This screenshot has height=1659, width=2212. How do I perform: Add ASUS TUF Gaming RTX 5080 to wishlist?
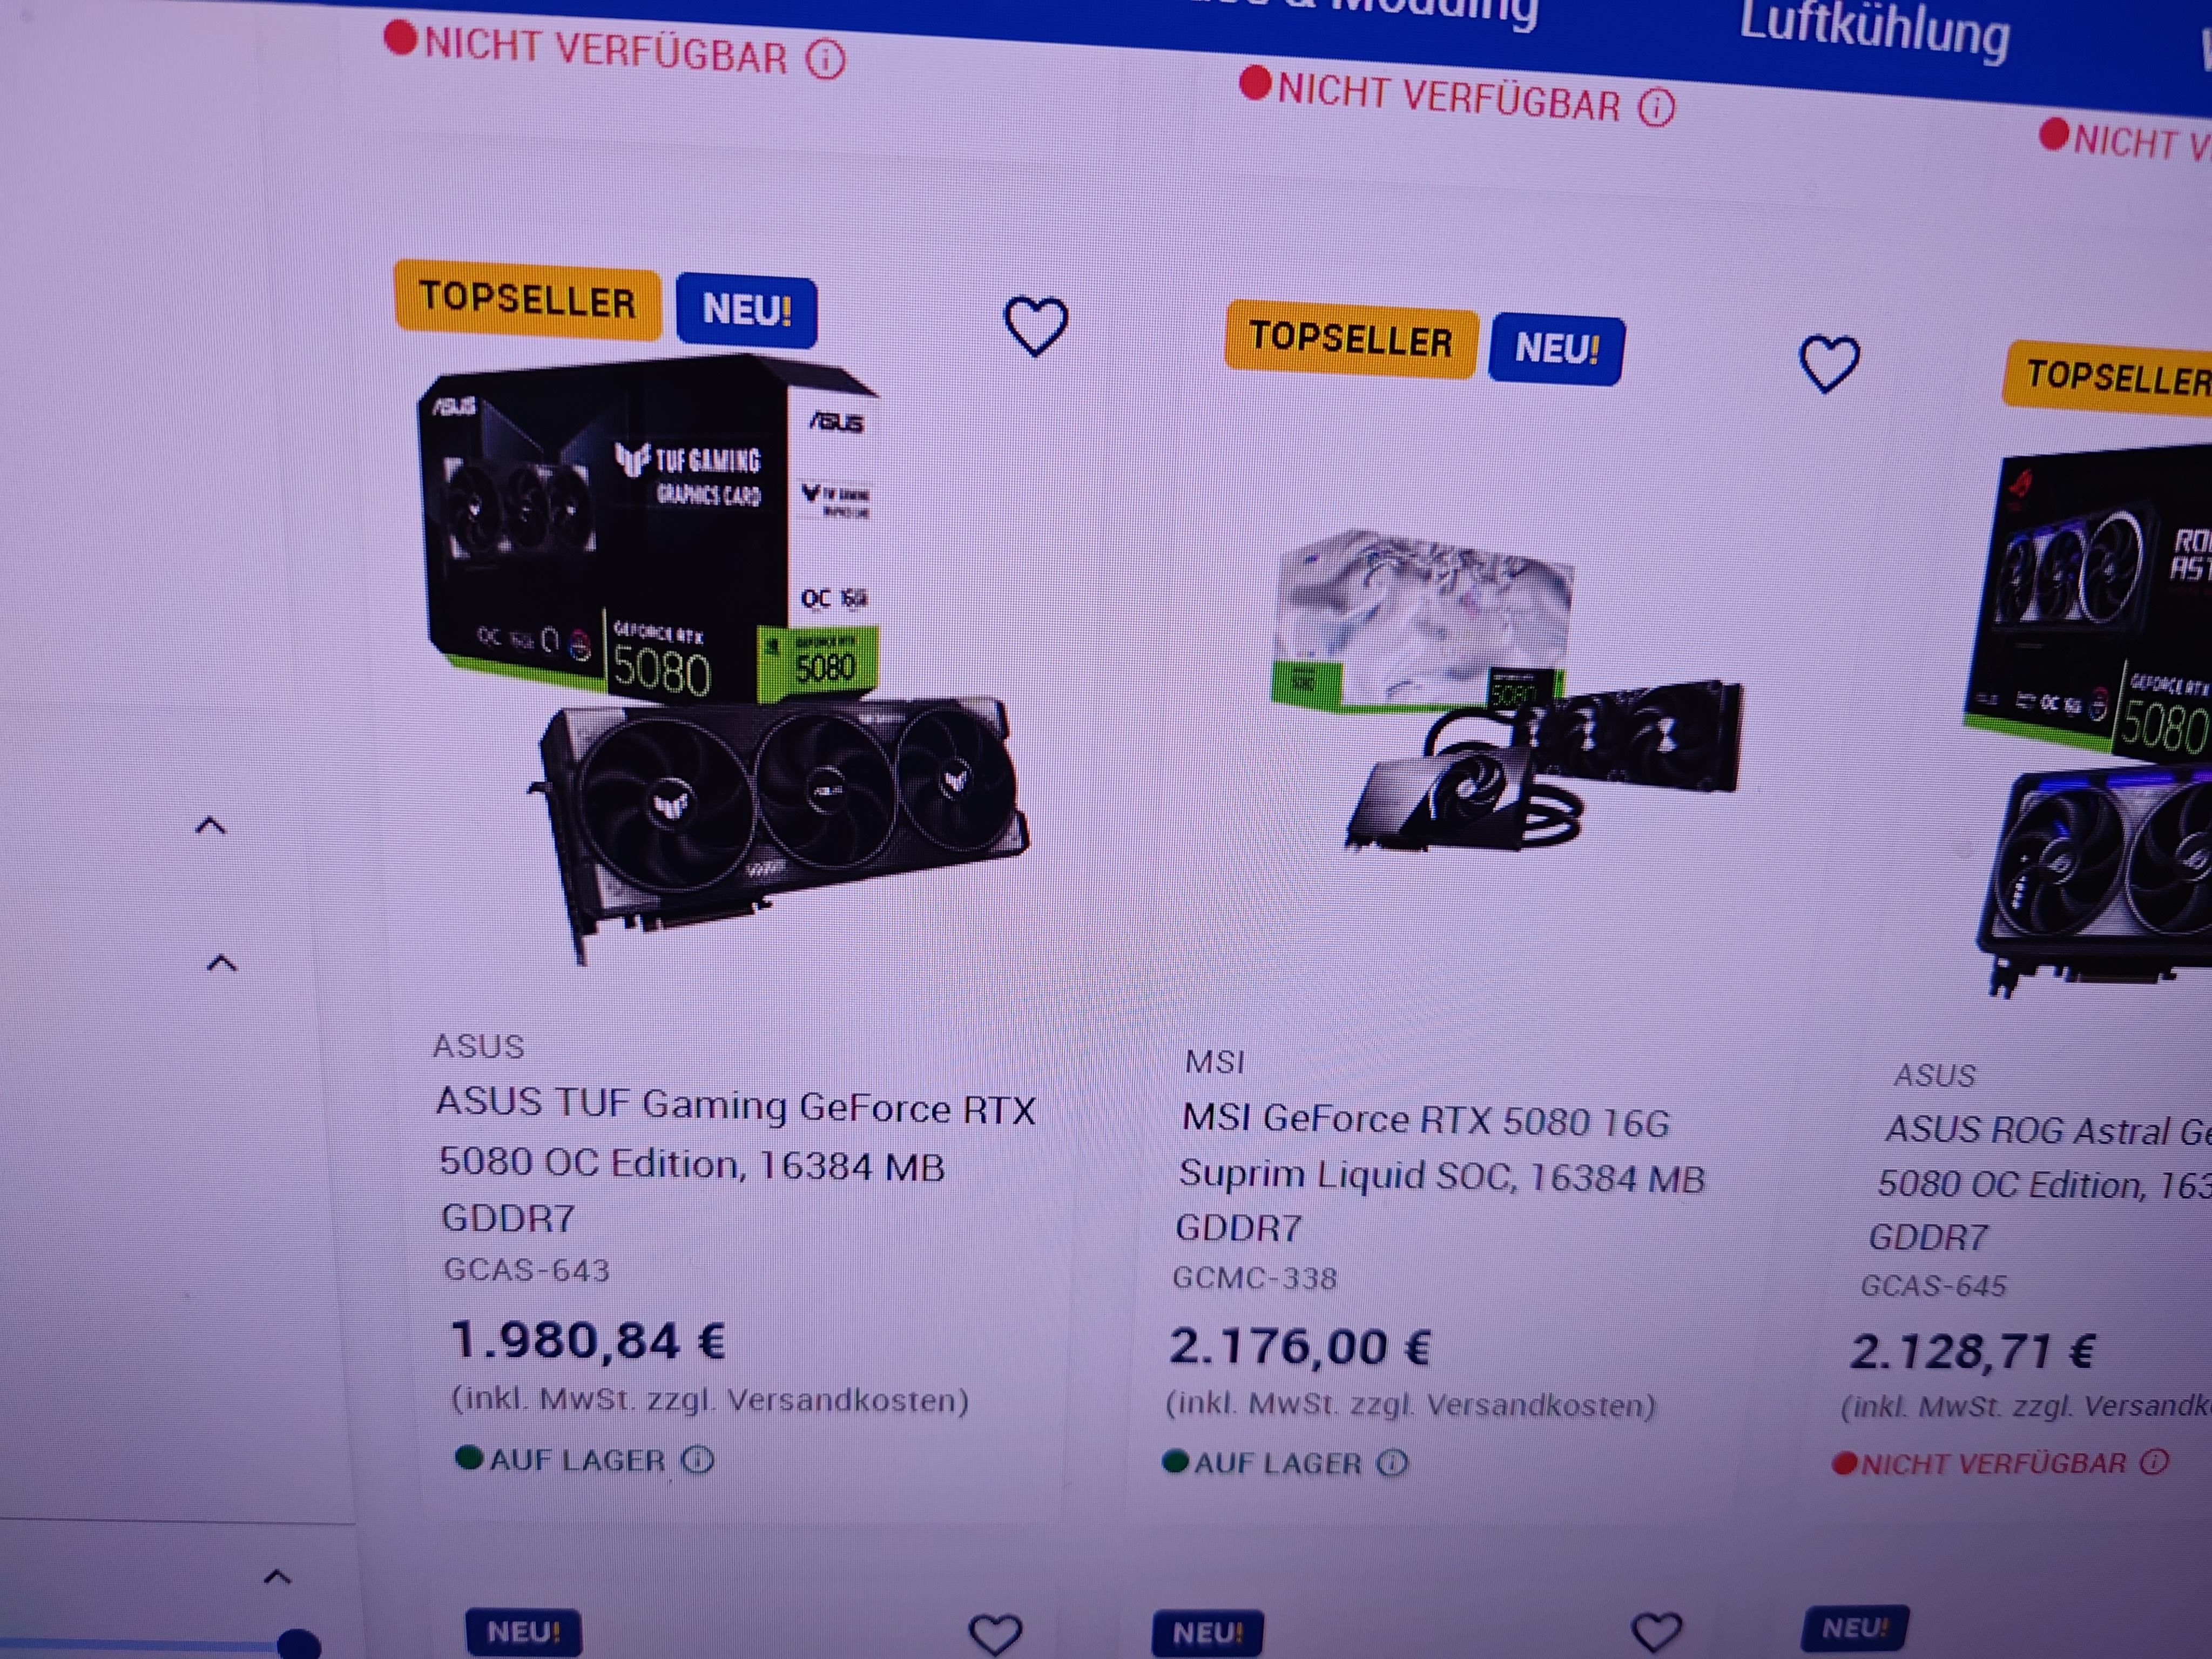click(1035, 326)
